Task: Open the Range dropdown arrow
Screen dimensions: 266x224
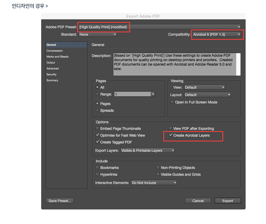Action: click(153, 94)
